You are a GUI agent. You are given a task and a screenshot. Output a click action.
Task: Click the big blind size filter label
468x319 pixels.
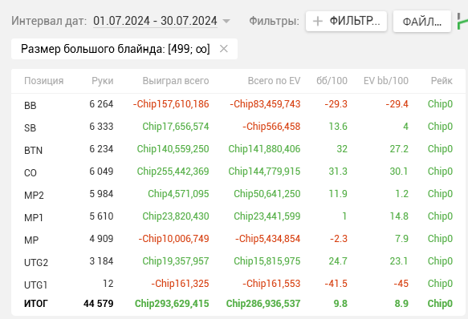pos(116,49)
